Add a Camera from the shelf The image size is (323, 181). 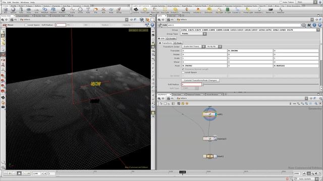pyautogui.click(x=136, y=10)
